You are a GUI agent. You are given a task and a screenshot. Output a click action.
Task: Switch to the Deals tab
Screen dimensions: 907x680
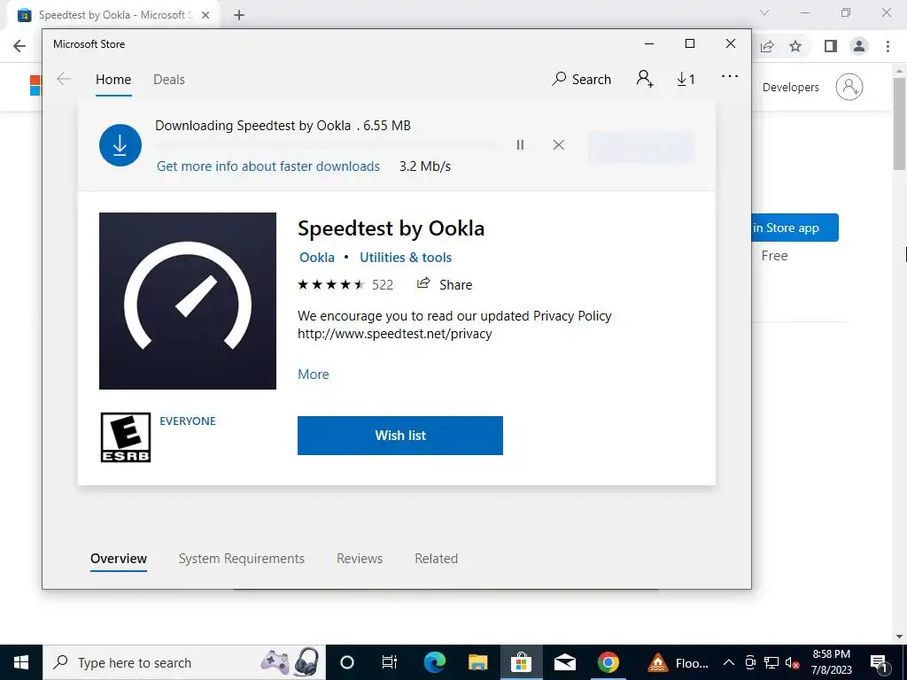point(169,80)
